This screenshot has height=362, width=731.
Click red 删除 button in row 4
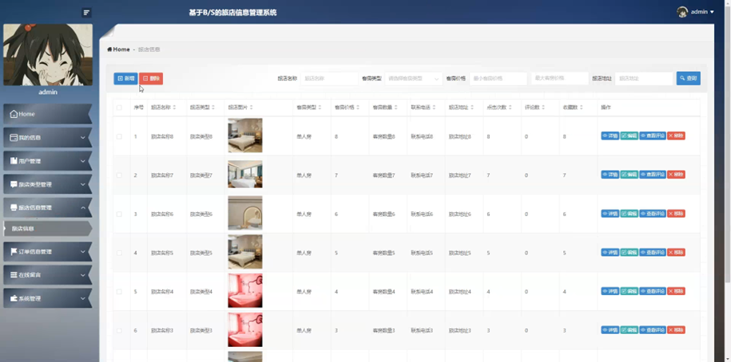[x=676, y=252]
